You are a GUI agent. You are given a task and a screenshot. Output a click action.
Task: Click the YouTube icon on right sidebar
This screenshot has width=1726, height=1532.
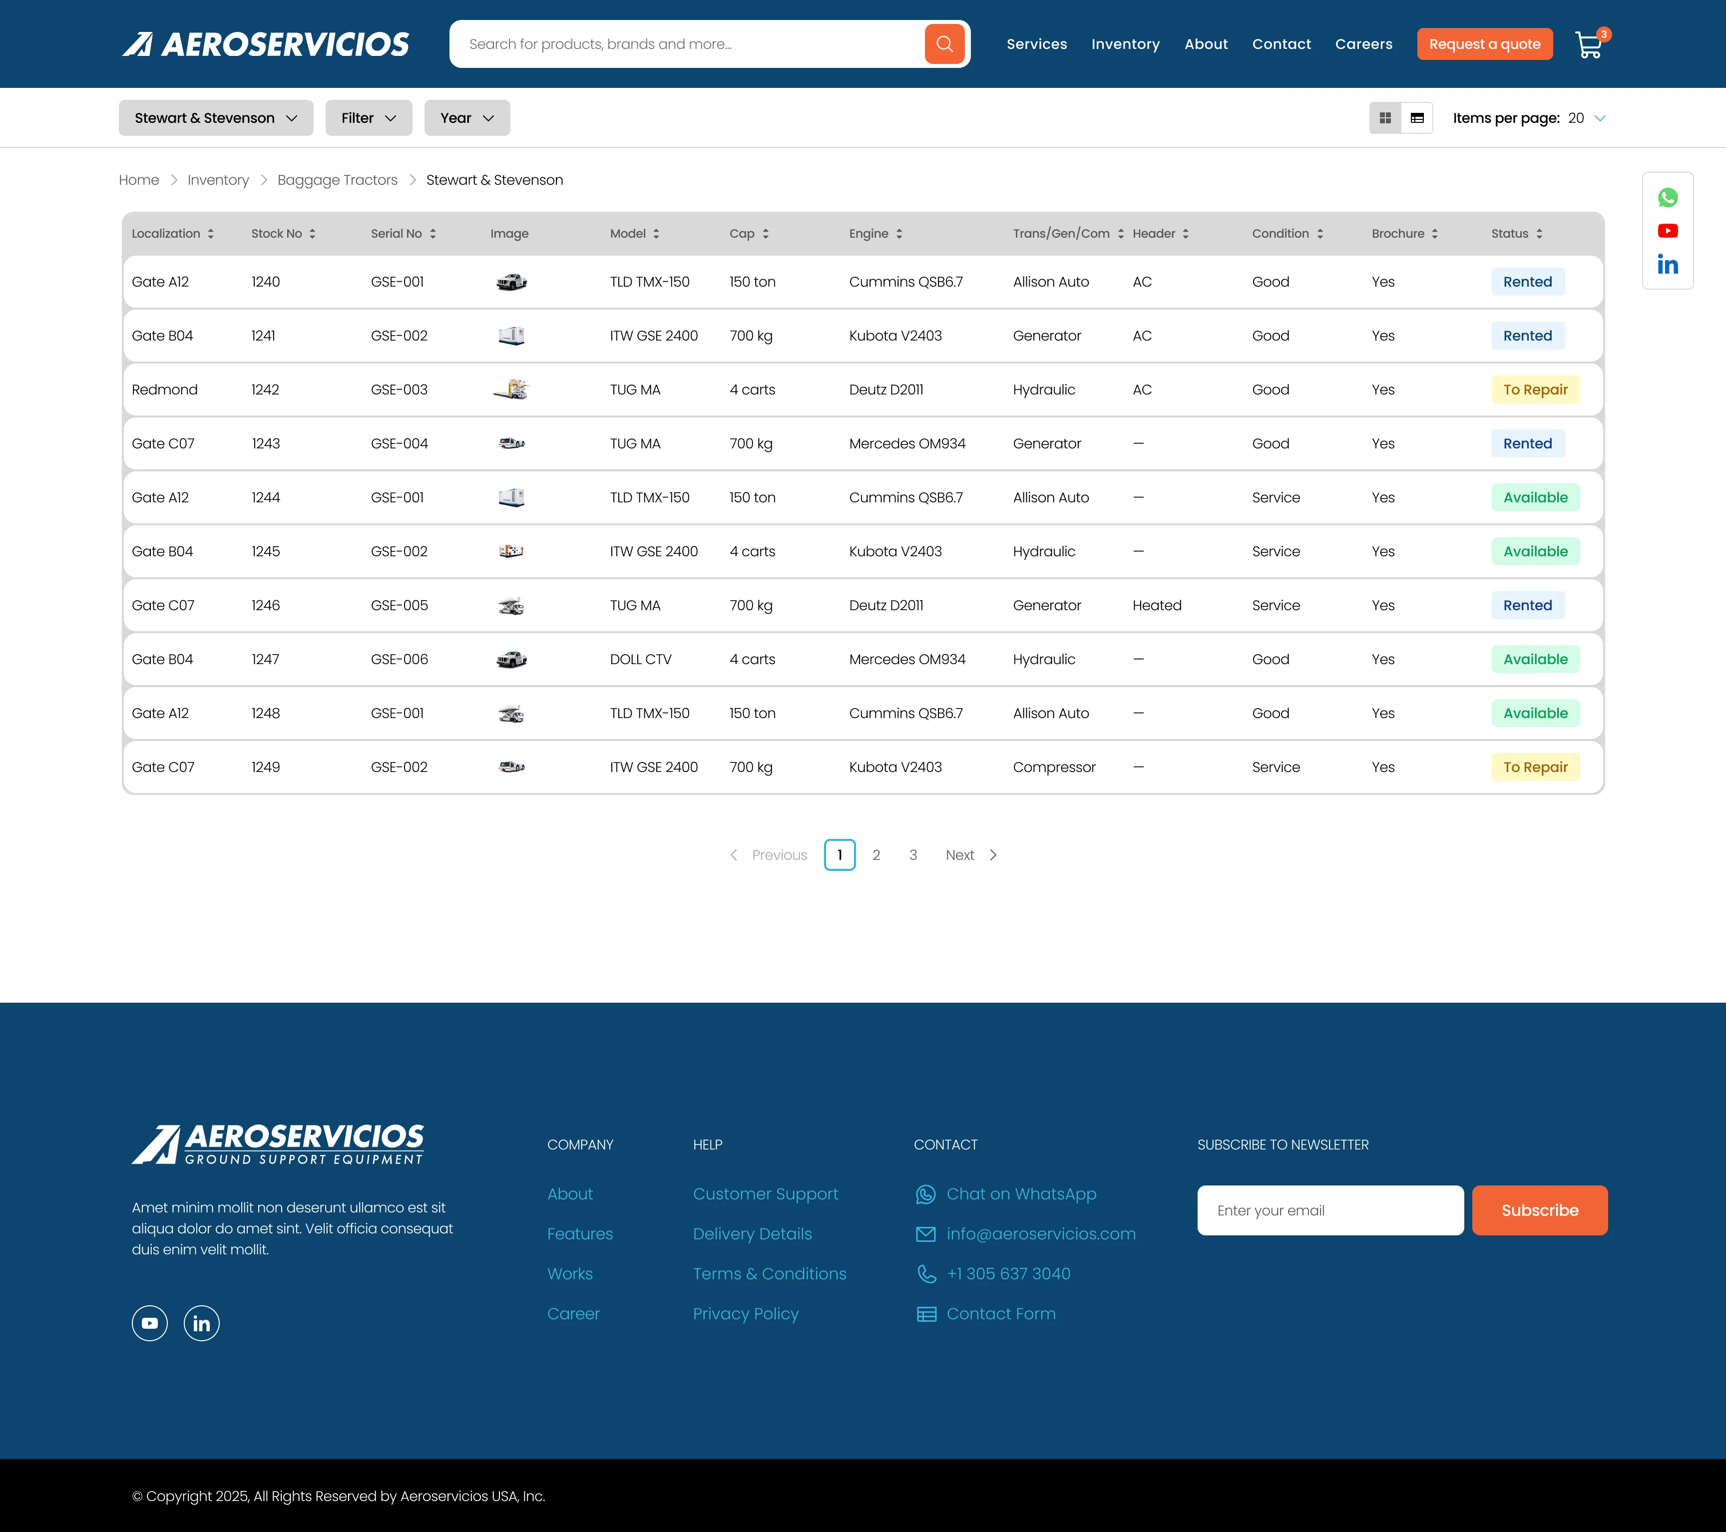coord(1668,230)
